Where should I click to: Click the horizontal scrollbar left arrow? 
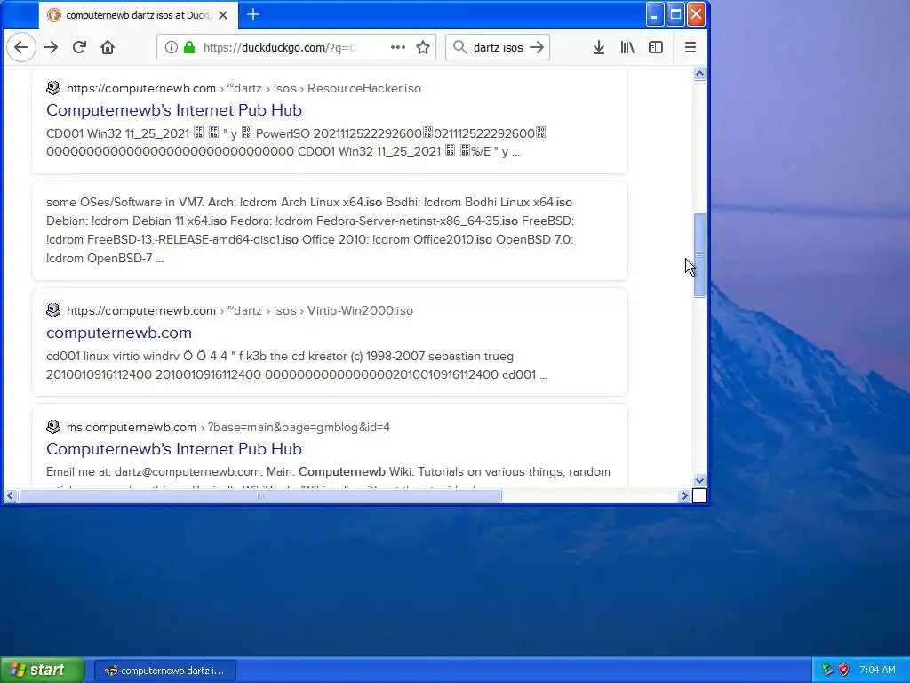coord(11,496)
